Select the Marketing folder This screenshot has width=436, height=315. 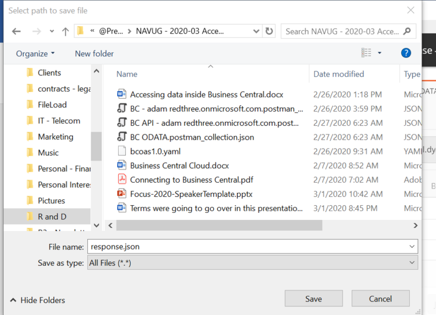[56, 137]
